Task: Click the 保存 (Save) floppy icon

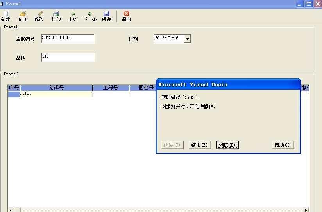Action: tap(107, 16)
